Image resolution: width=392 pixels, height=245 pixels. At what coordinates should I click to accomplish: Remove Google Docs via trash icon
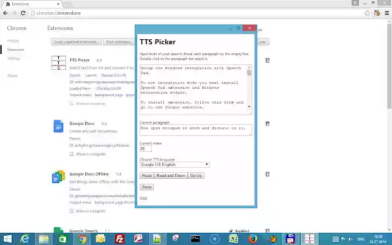pos(267,124)
